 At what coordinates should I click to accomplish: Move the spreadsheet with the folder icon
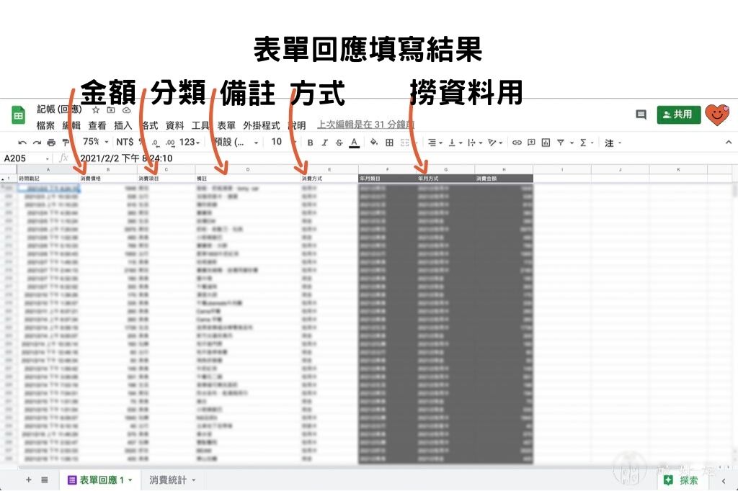[x=111, y=110]
